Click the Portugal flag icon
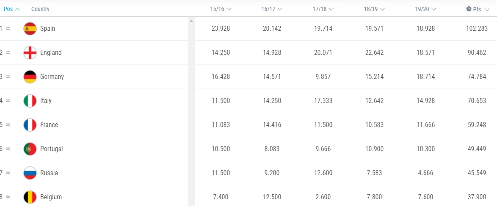497x206 pixels. pyautogui.click(x=30, y=149)
